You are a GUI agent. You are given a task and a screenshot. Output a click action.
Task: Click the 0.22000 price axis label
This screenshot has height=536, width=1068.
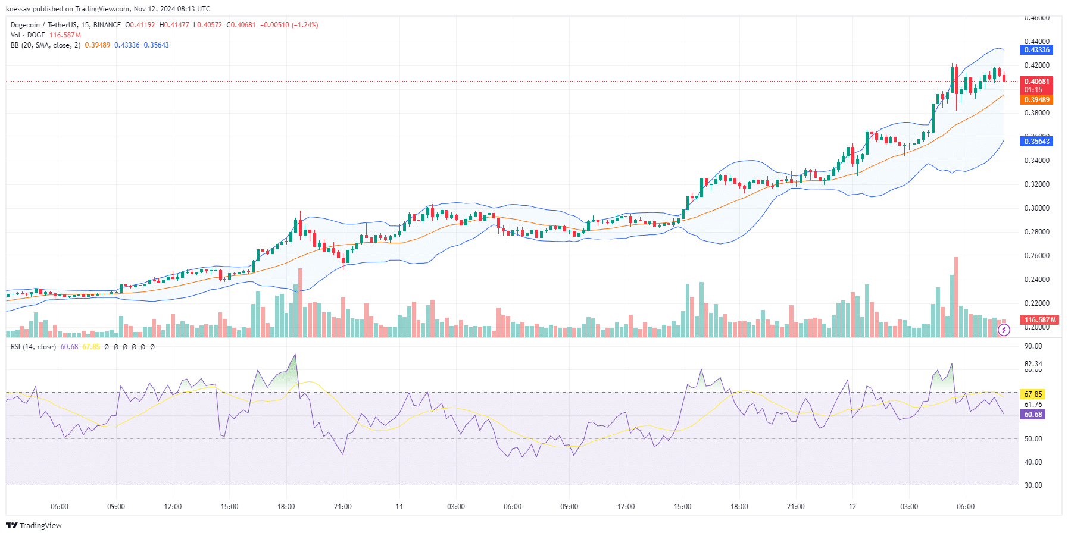pos(1036,303)
